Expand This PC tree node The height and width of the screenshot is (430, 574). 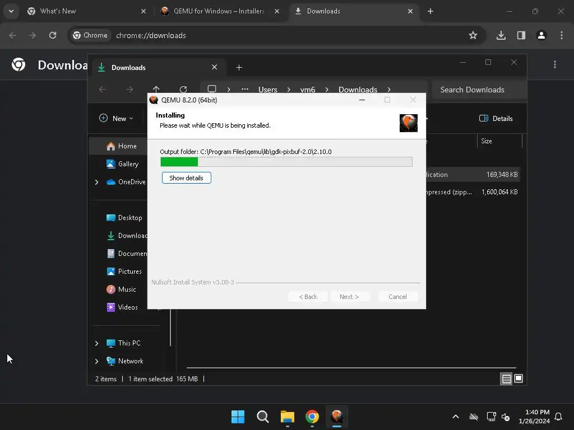coord(96,343)
